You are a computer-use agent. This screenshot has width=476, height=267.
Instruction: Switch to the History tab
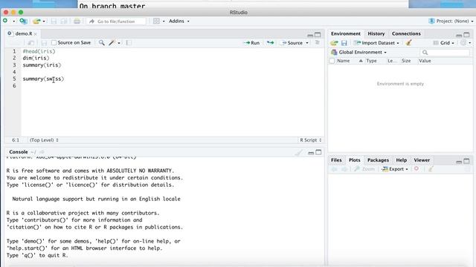[x=376, y=33]
